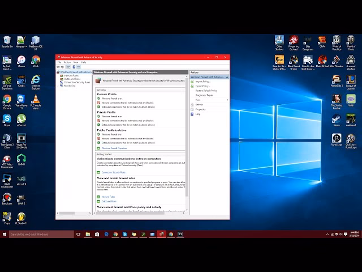
Task: Click the blue Help toolbar icon
Action: 74,67
